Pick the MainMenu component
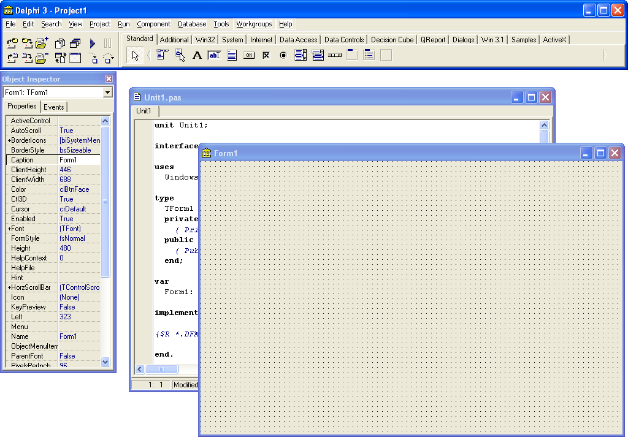628x440 pixels. coord(162,55)
